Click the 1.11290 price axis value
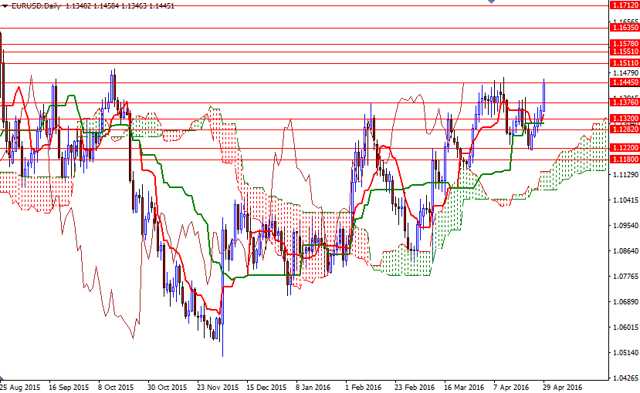 click(626, 175)
